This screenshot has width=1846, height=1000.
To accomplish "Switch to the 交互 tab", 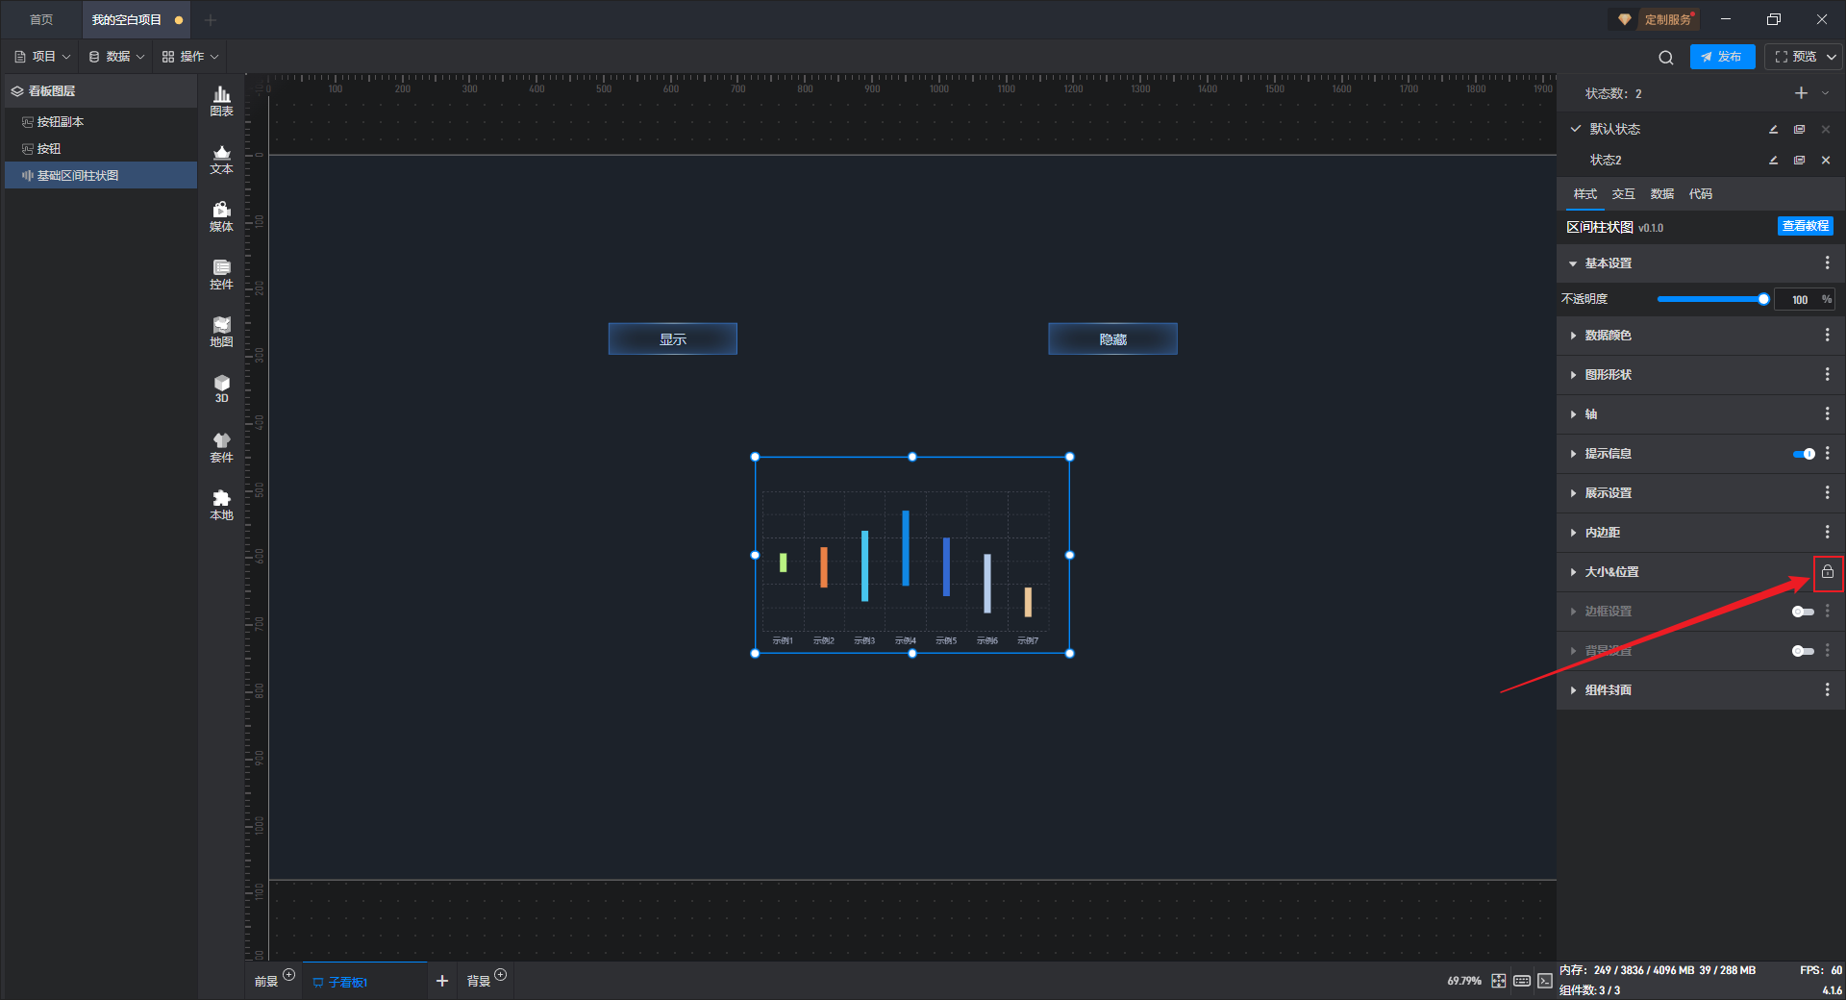I will [1624, 194].
